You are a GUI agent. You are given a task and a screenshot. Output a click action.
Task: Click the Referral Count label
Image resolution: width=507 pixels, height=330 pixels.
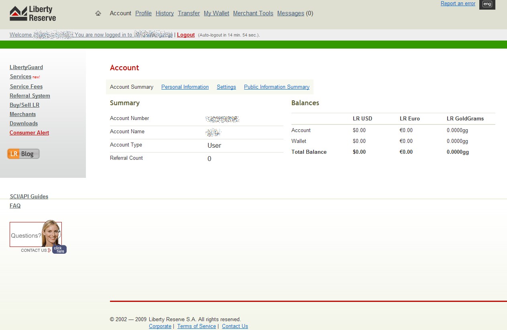pyautogui.click(x=126, y=158)
